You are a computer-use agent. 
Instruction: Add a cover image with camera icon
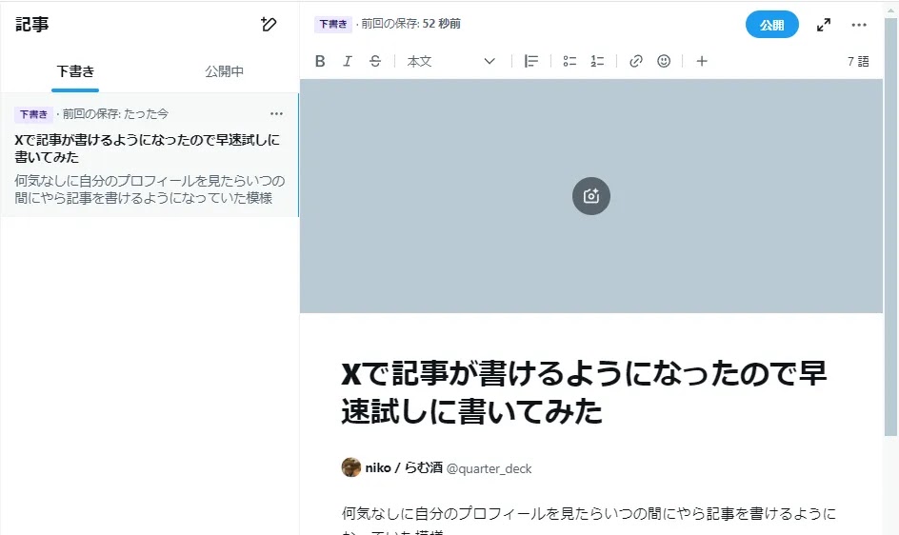(x=591, y=196)
